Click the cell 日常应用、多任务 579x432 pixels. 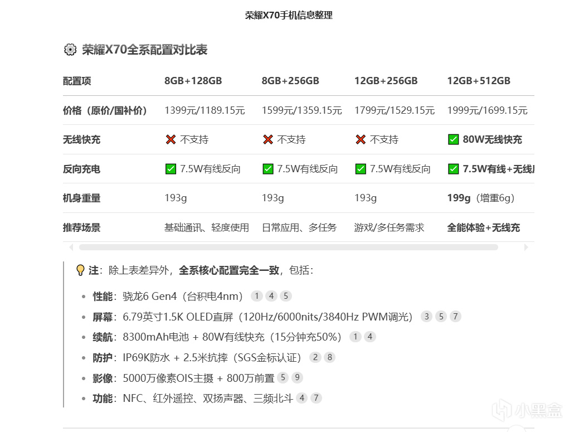pos(299,227)
